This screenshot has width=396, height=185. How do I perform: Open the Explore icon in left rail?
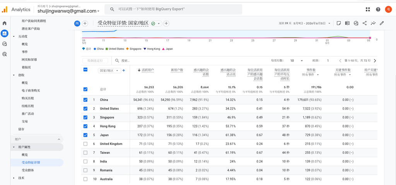[x=5, y=44]
